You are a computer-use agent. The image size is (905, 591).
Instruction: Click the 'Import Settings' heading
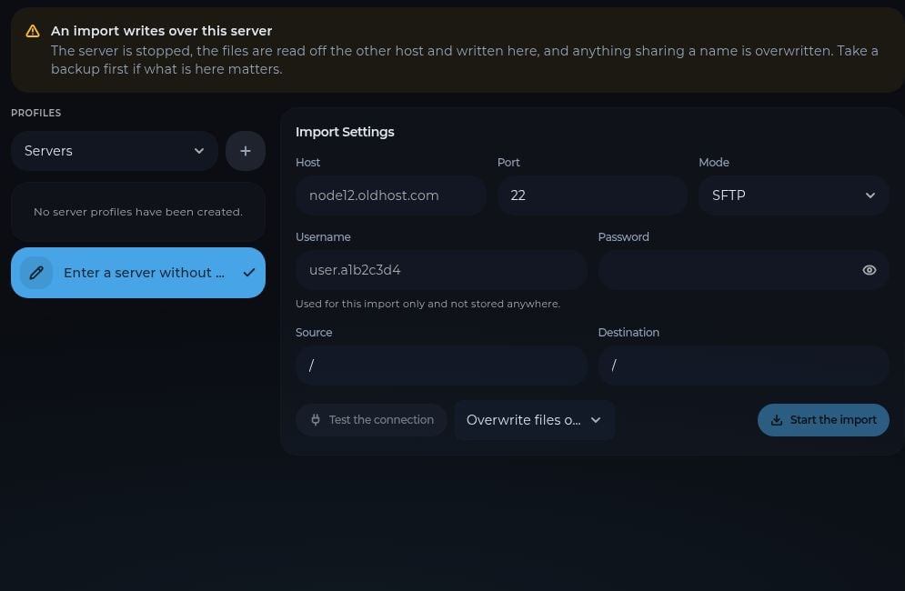tap(345, 132)
